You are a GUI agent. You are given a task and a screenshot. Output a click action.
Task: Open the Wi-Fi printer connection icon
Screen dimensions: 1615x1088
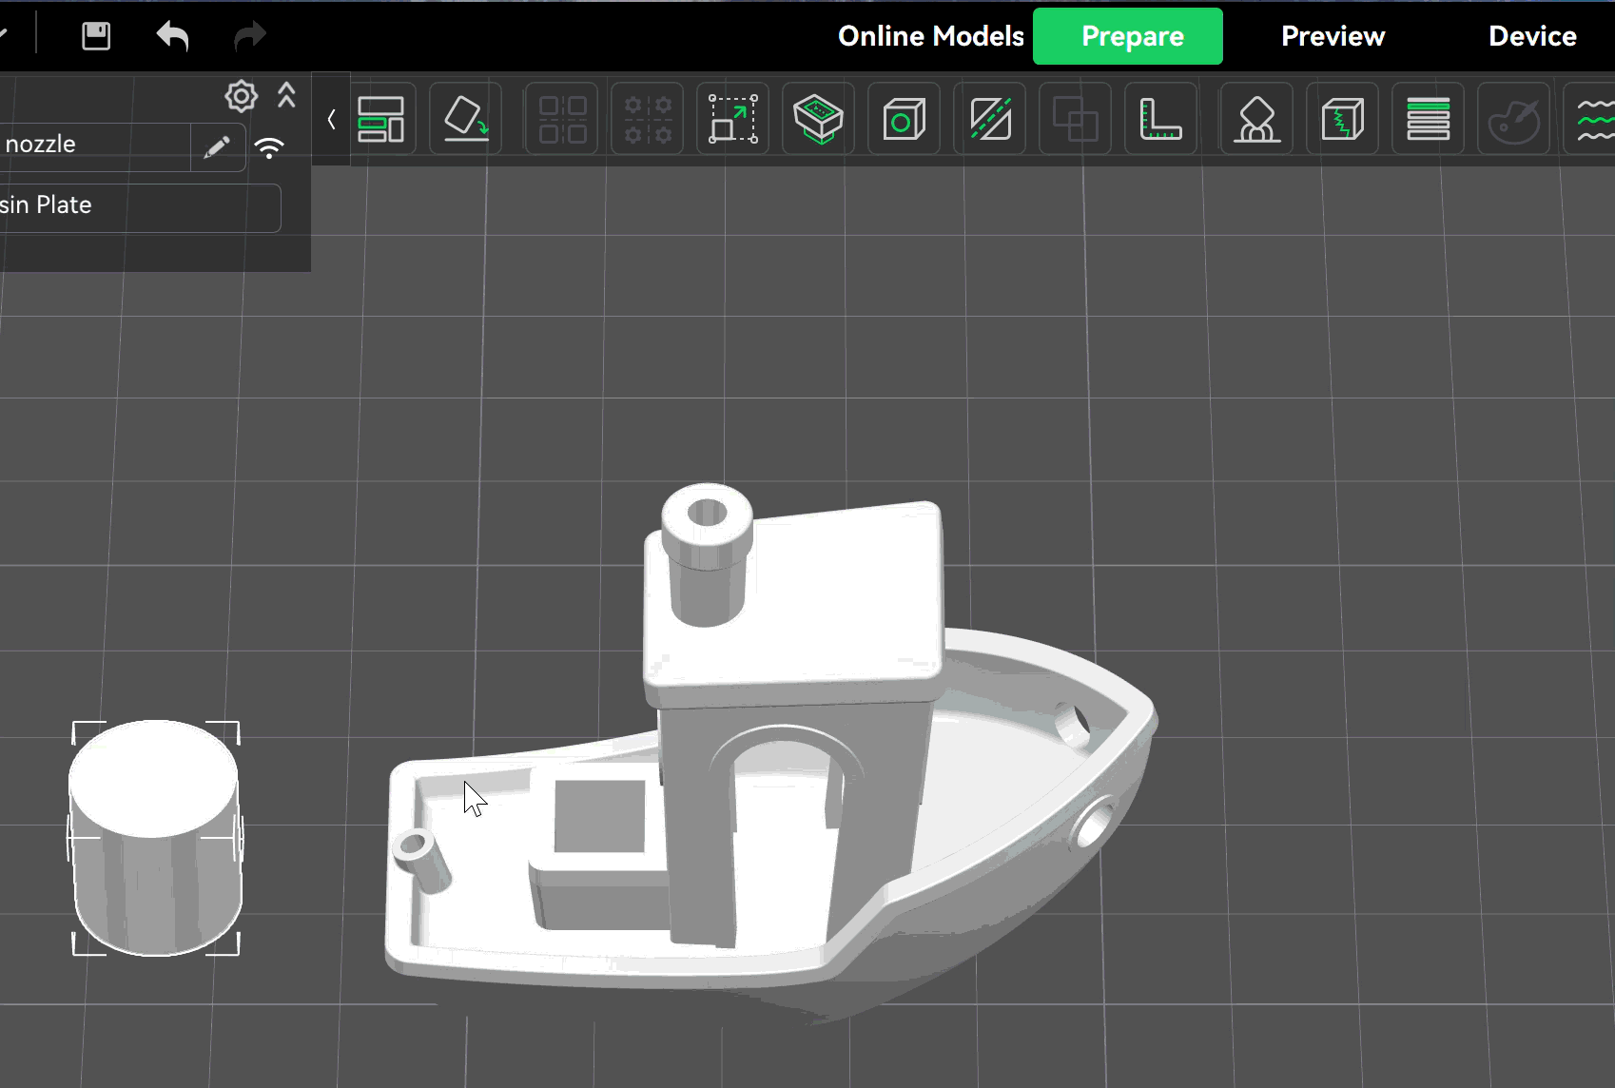point(270,147)
